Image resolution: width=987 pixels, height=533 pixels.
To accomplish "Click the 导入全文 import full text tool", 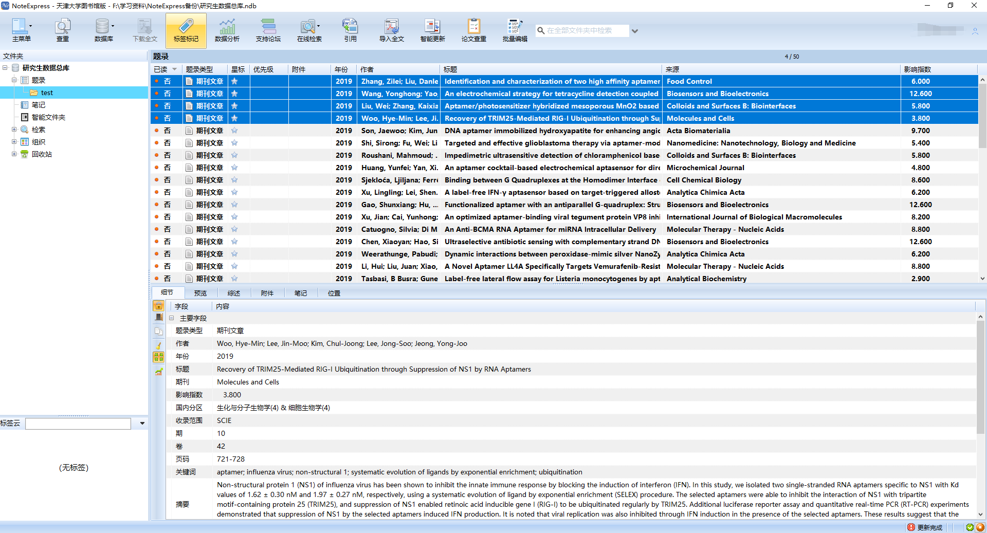I will [392, 30].
